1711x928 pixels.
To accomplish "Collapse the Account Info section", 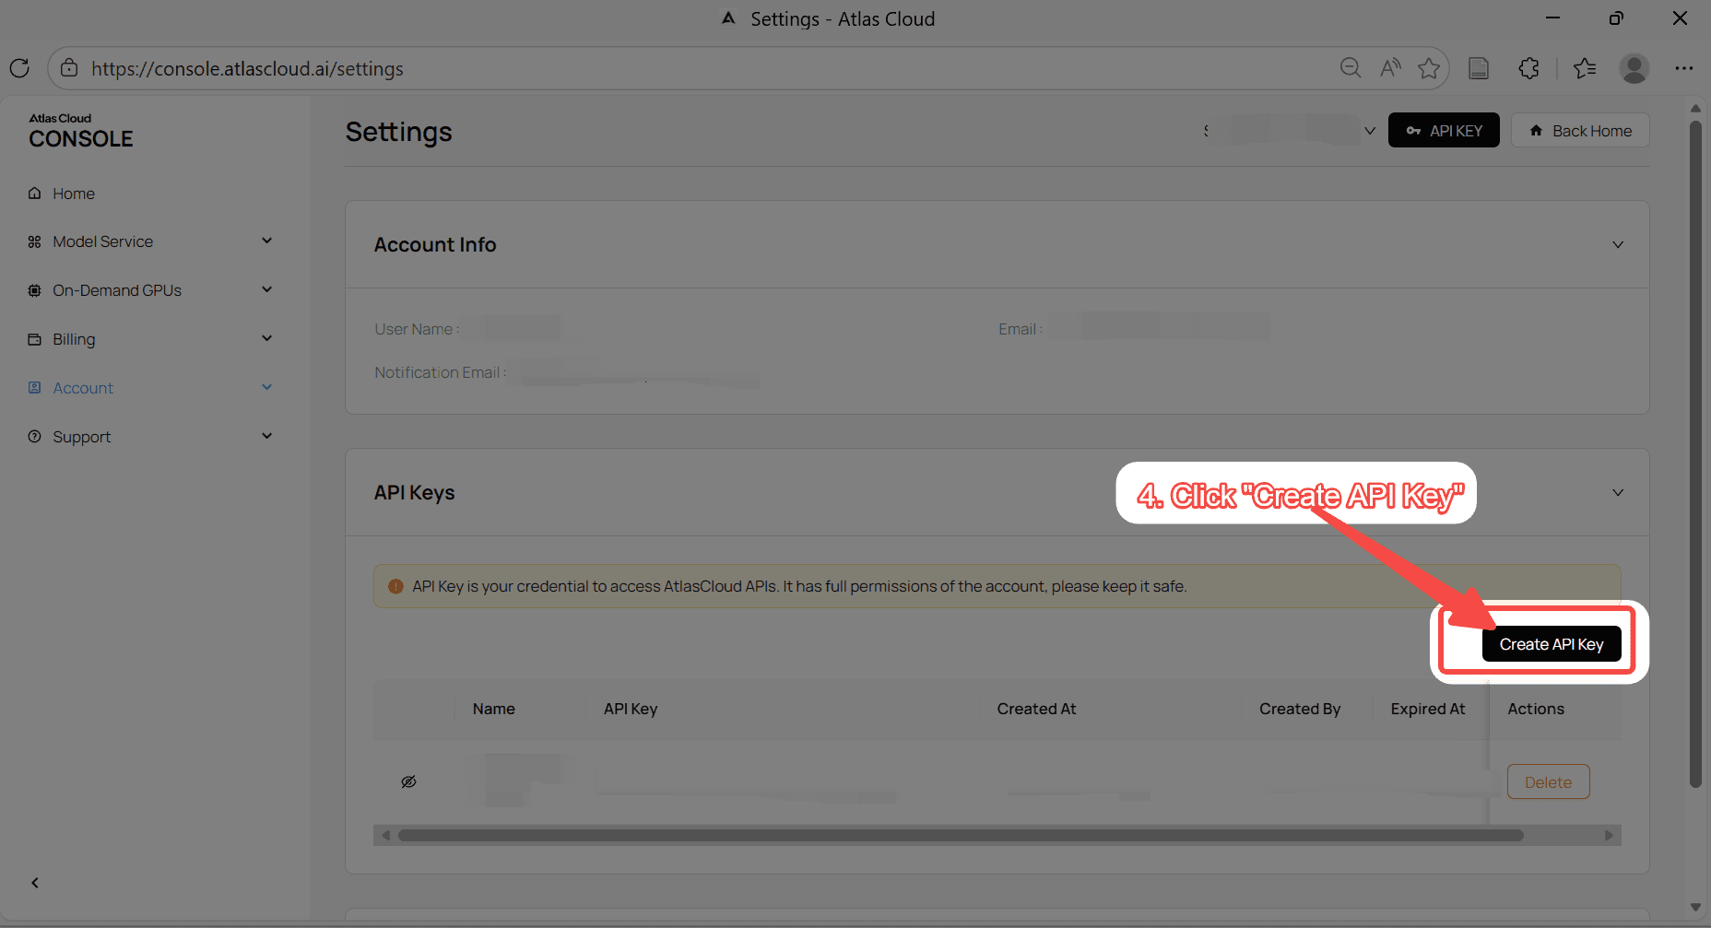I will (x=1617, y=245).
